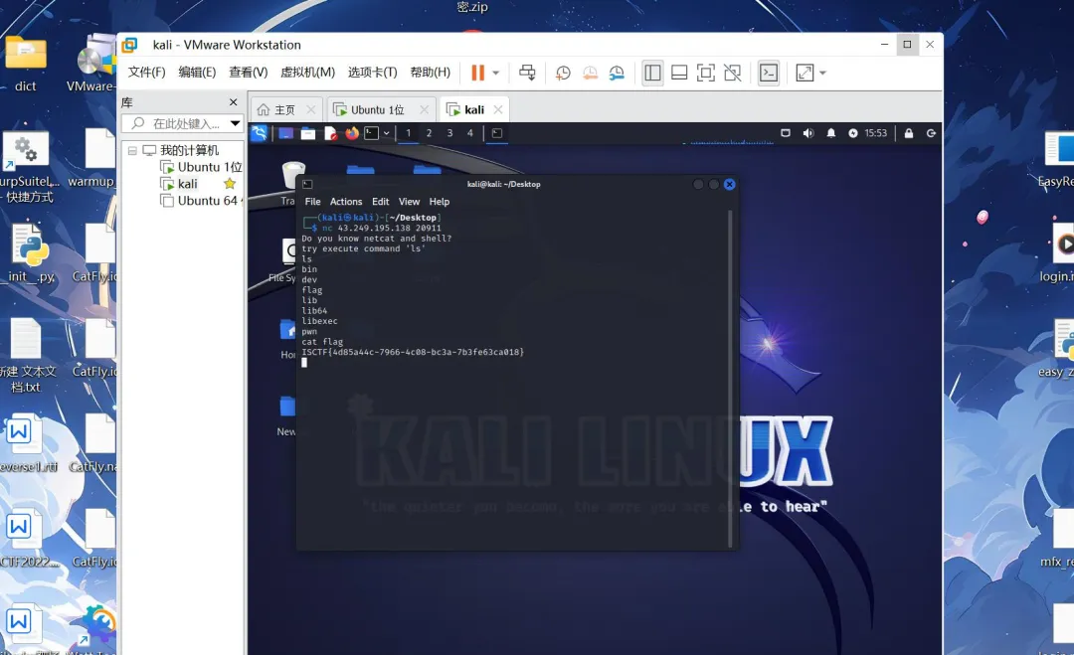Switch to Kali workspace 3
Screen dimensions: 1074x655
[449, 133]
